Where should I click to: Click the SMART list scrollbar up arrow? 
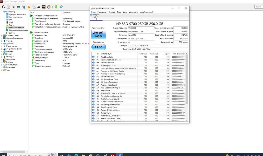187,53
